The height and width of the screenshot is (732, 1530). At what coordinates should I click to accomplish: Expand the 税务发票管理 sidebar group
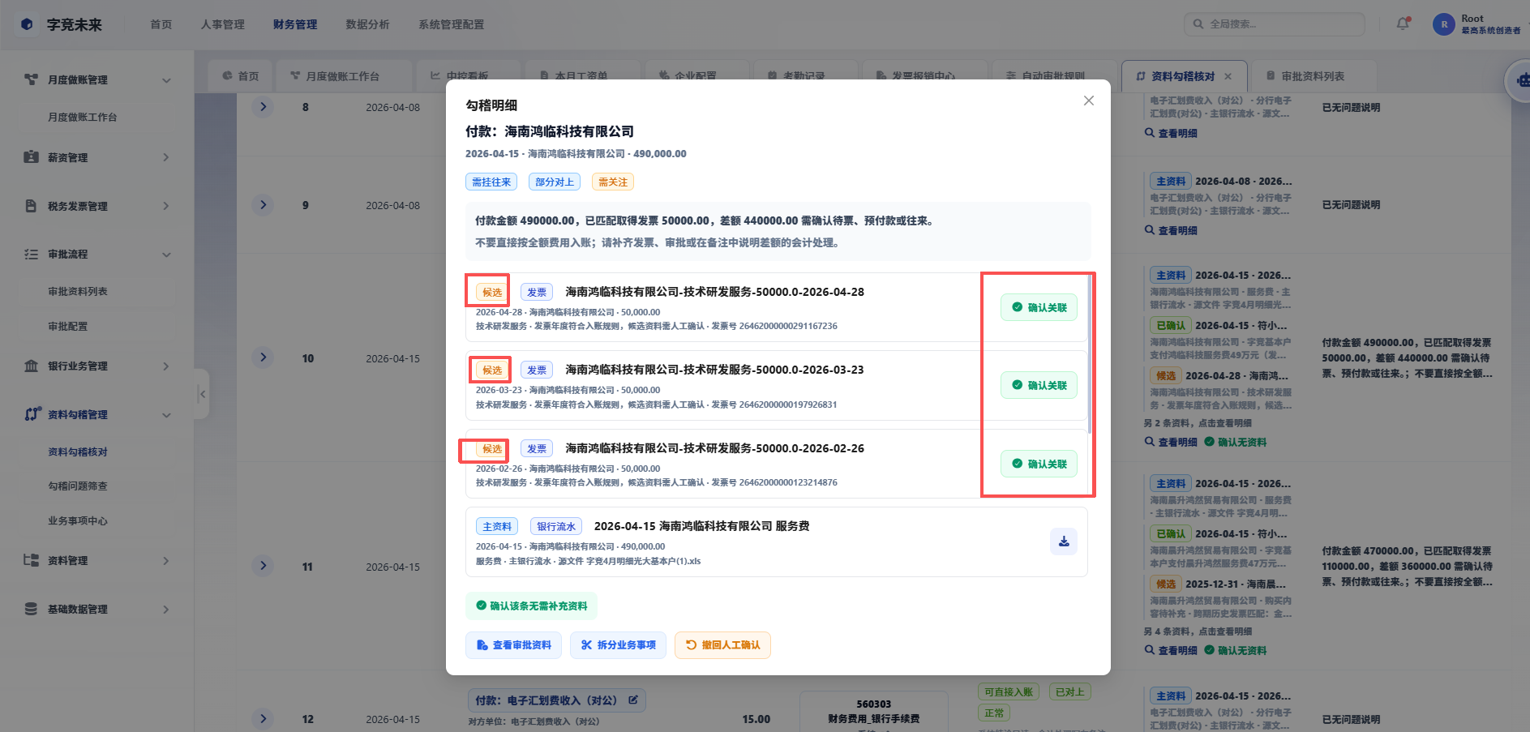click(x=97, y=206)
